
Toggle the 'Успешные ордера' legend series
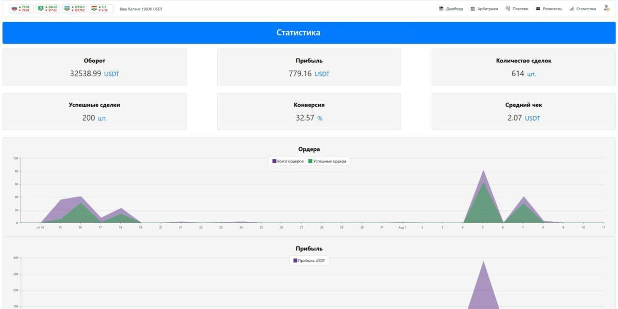click(329, 161)
